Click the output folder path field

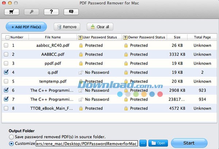(x=87, y=144)
